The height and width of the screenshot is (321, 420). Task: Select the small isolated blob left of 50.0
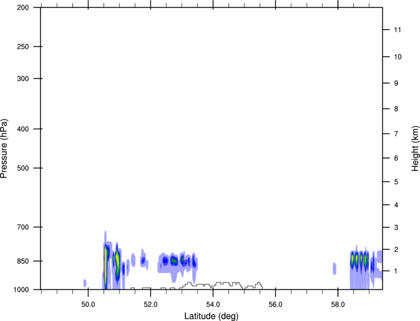85,283
